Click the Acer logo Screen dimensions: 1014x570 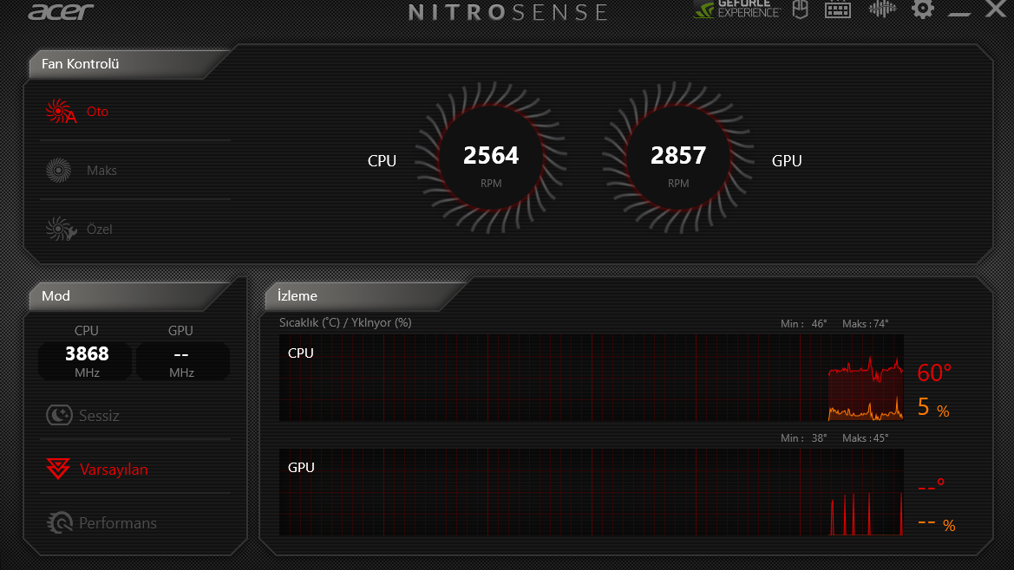click(x=61, y=11)
